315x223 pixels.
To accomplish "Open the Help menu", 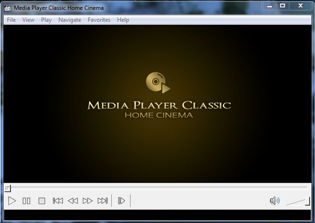I will coord(123,20).
